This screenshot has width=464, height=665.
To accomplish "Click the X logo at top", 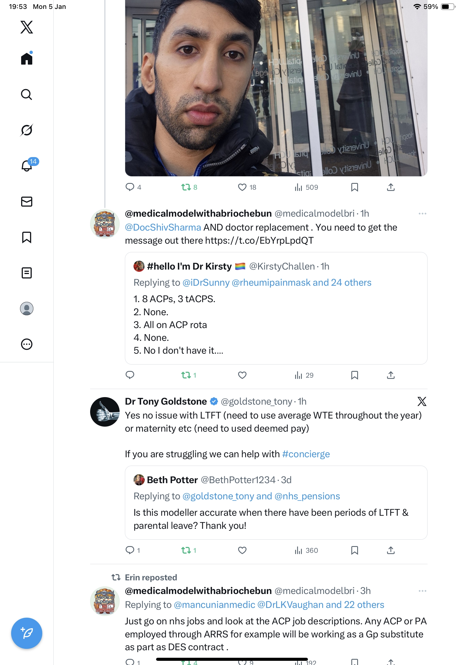I will (27, 27).
